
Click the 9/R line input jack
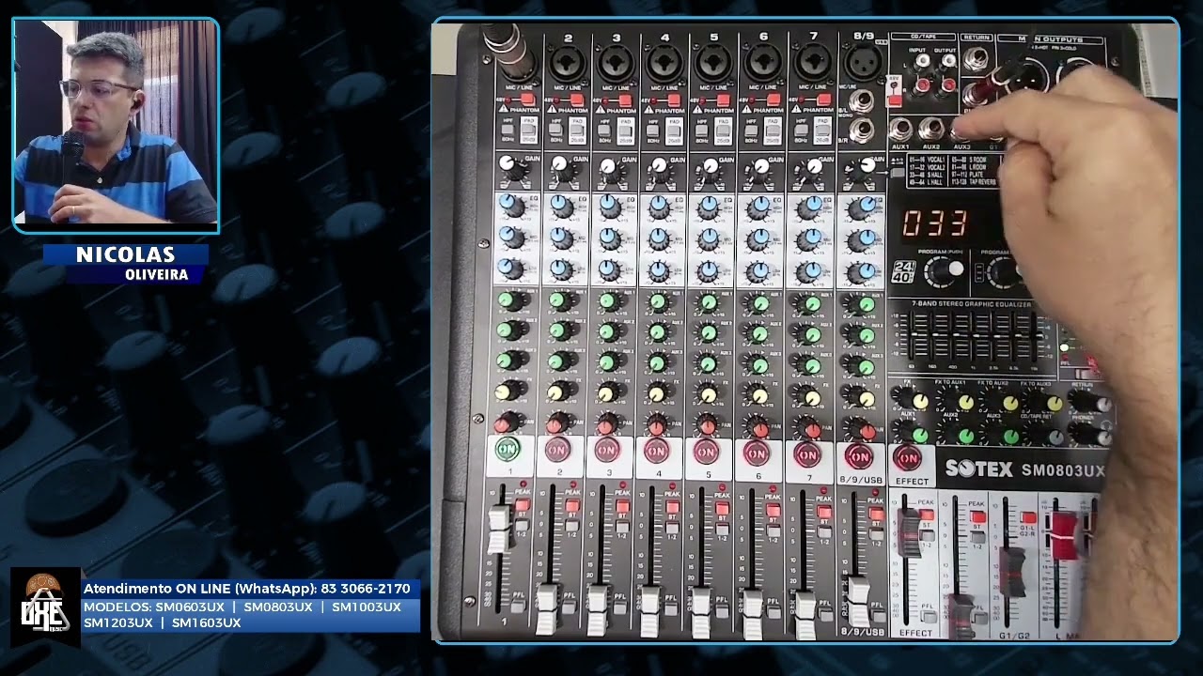tap(862, 130)
